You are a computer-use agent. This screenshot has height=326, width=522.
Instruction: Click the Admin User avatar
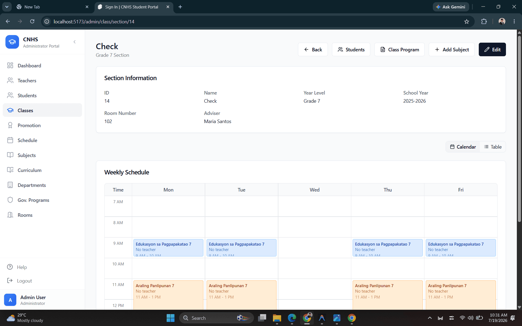(10, 300)
